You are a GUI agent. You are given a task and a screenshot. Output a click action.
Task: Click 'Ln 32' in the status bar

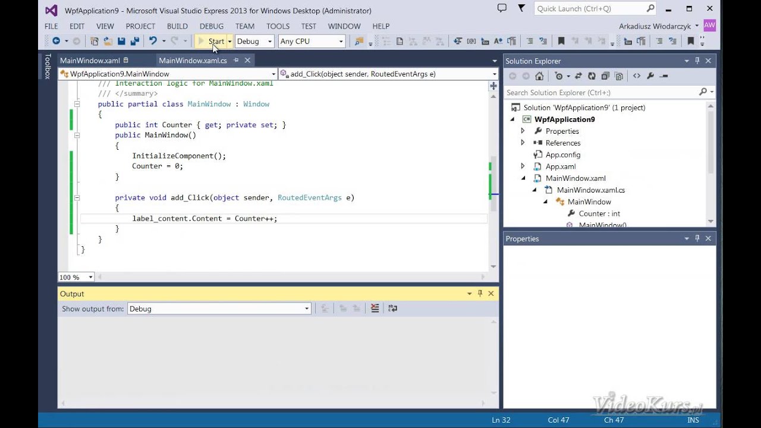point(501,420)
